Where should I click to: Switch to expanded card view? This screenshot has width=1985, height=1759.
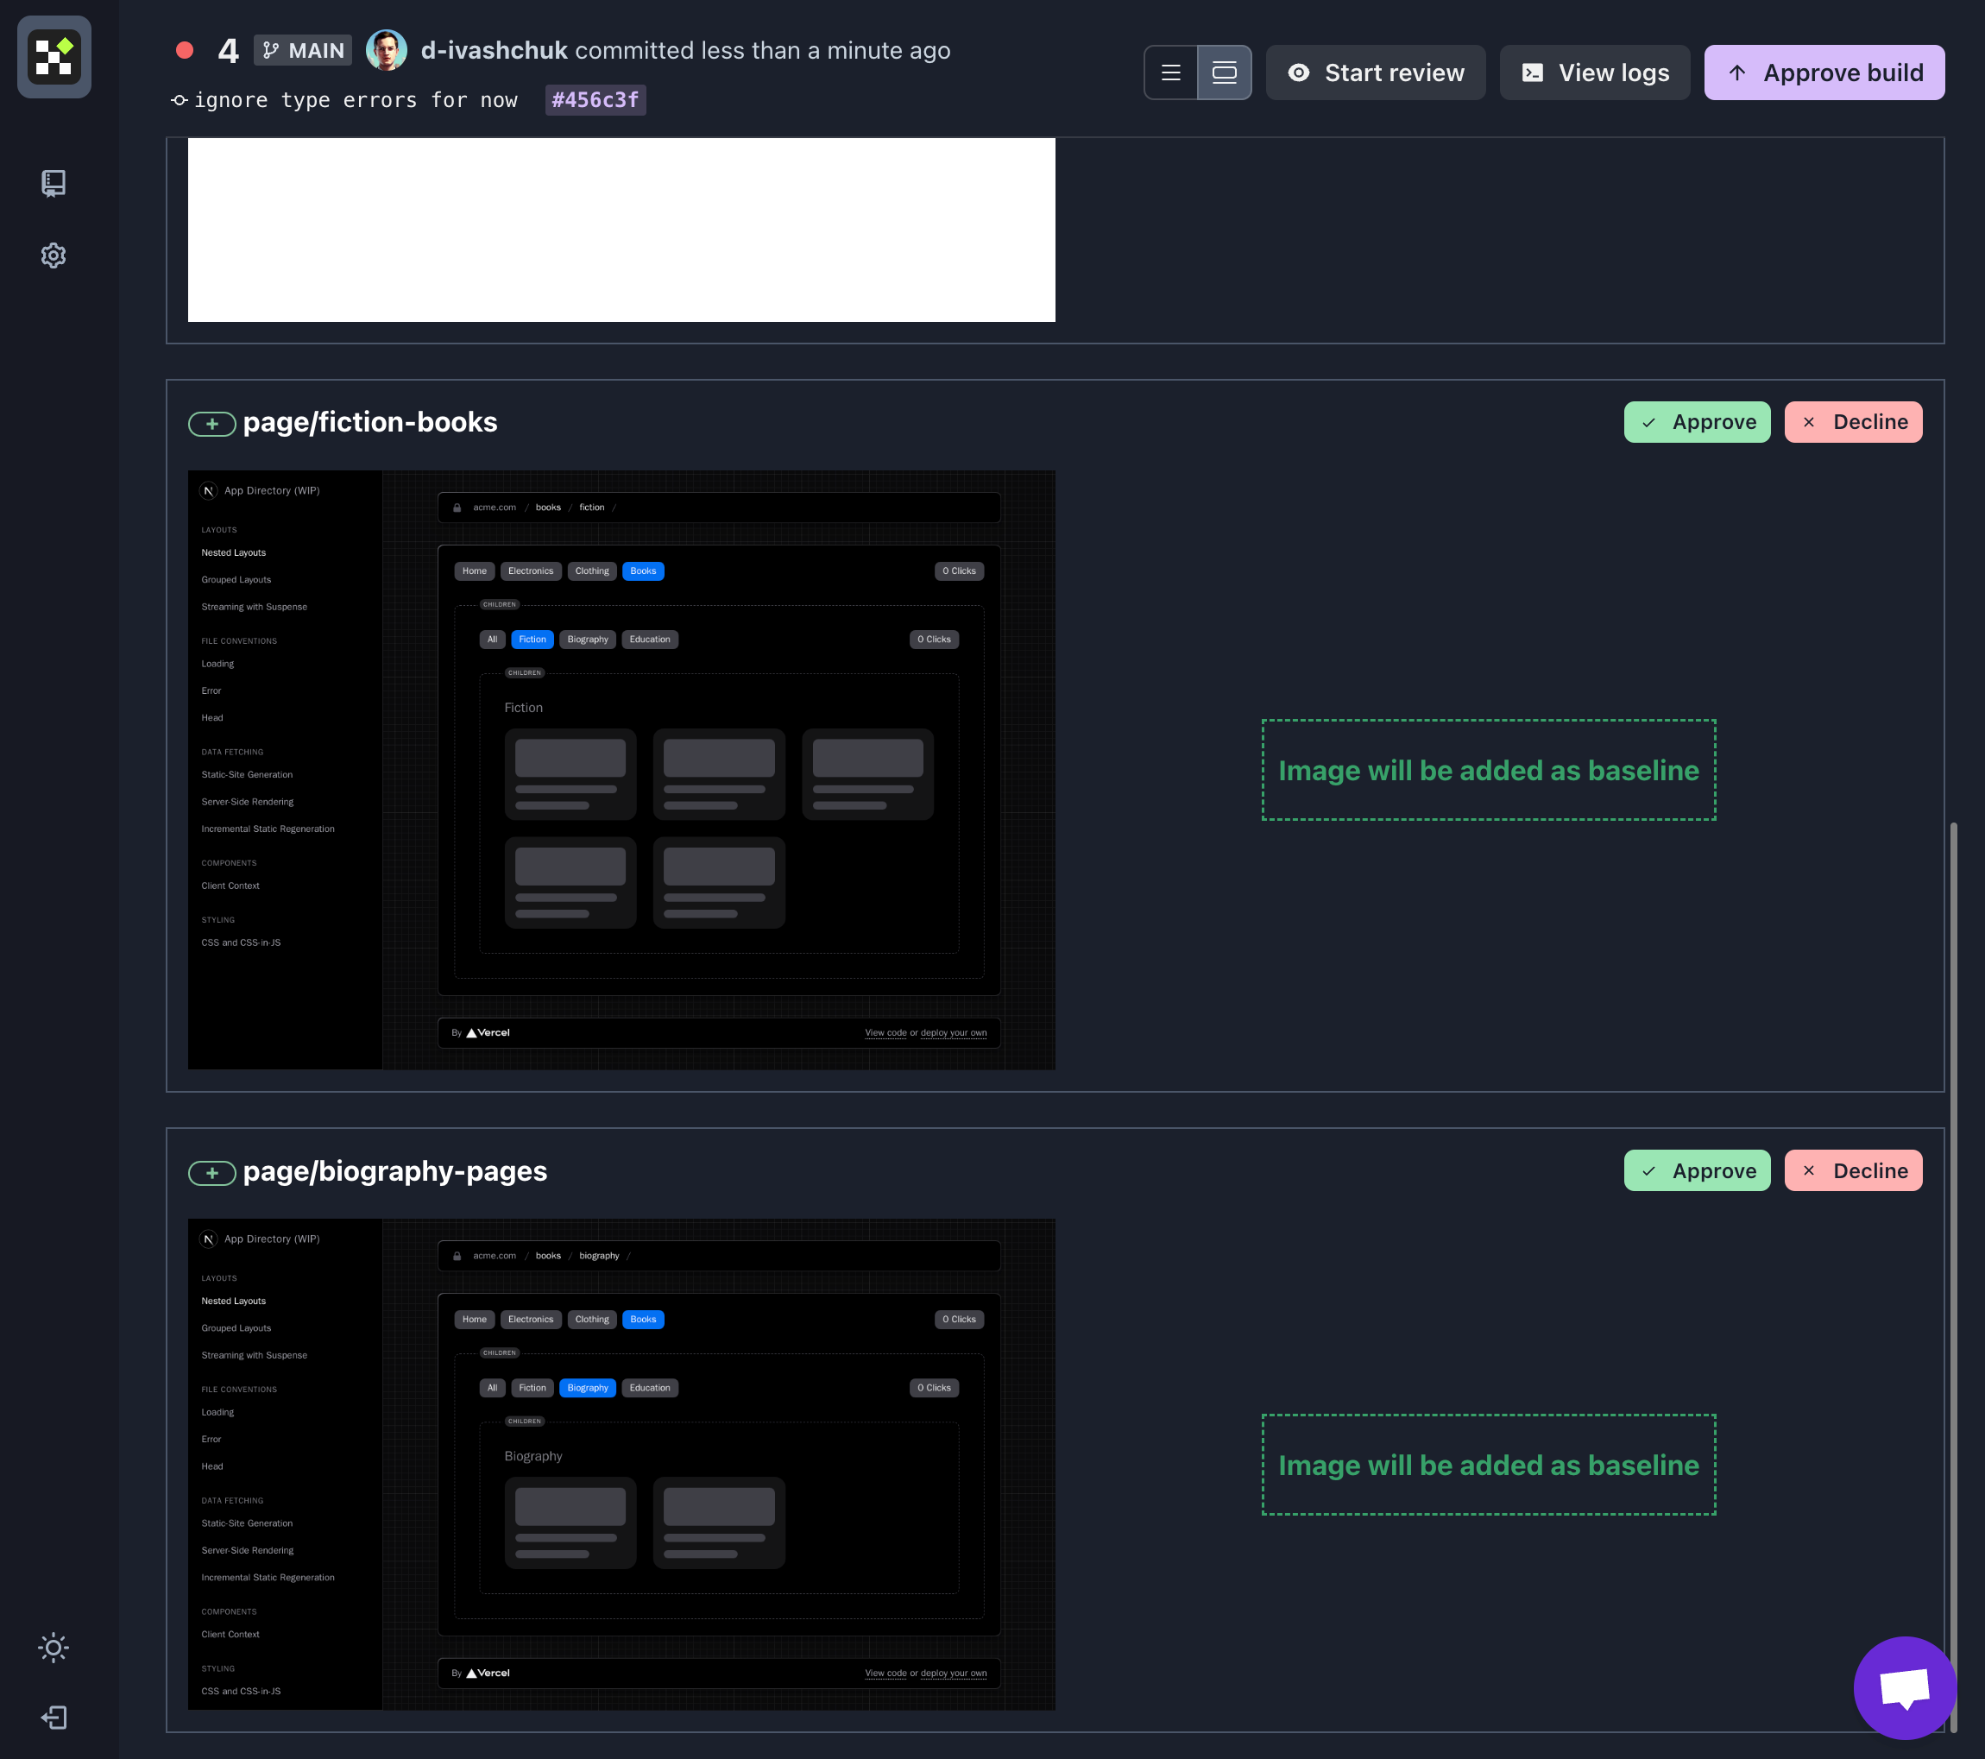tap(1225, 73)
